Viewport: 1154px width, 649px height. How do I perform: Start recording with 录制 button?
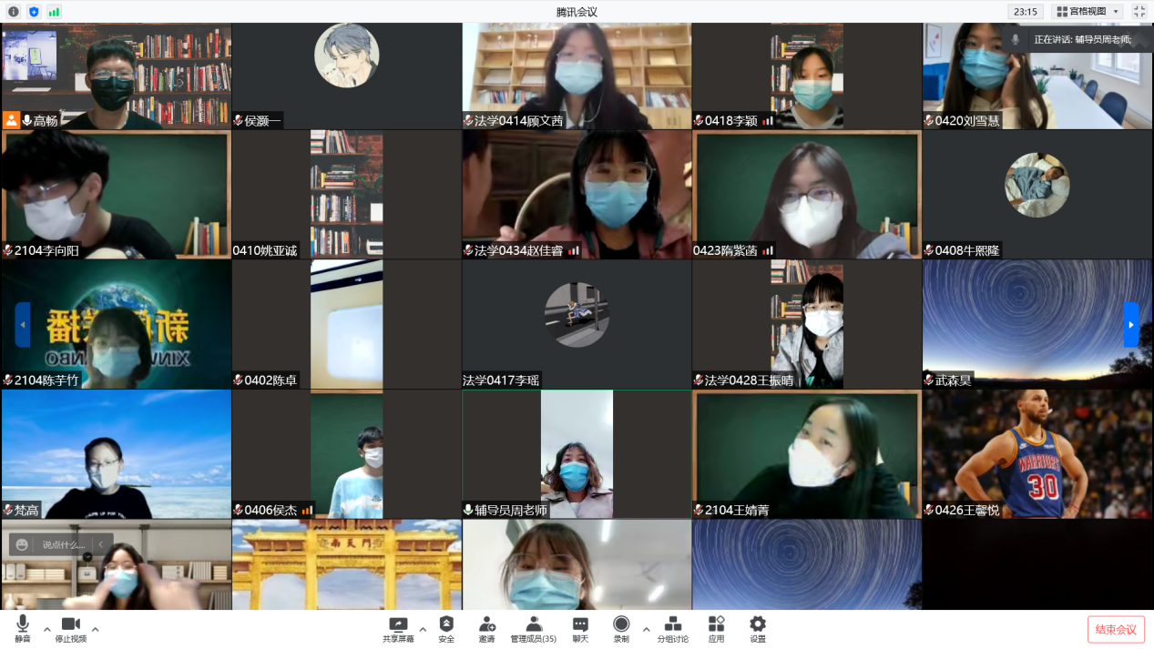point(621,628)
